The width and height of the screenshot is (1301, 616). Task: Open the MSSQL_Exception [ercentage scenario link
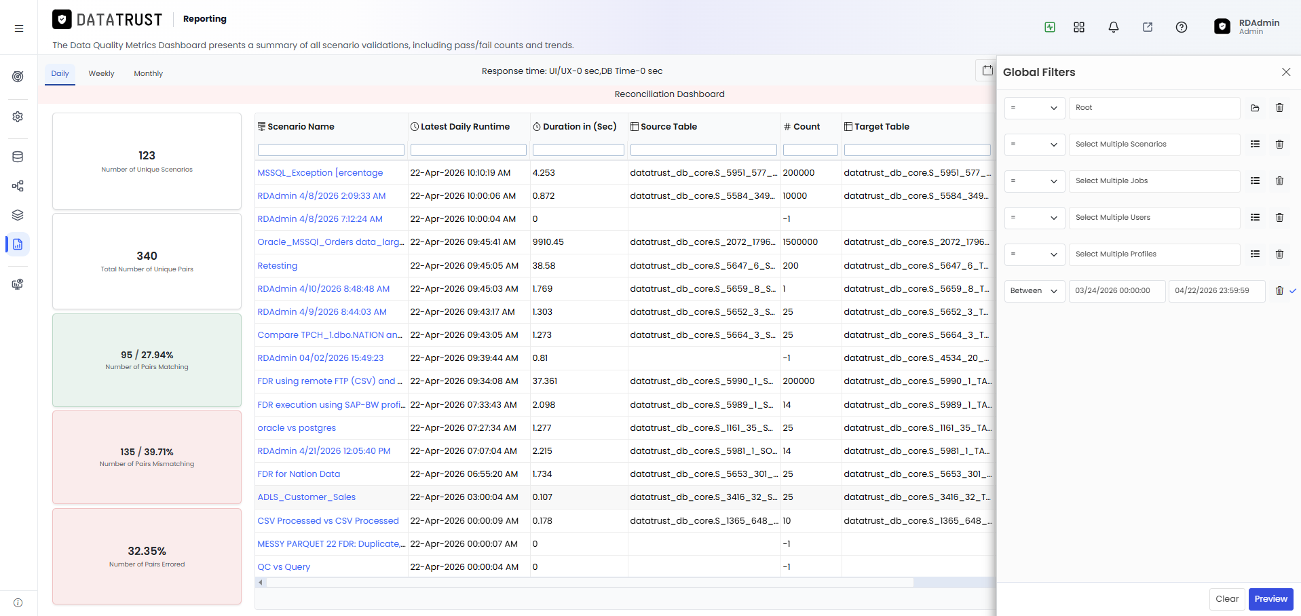click(320, 173)
